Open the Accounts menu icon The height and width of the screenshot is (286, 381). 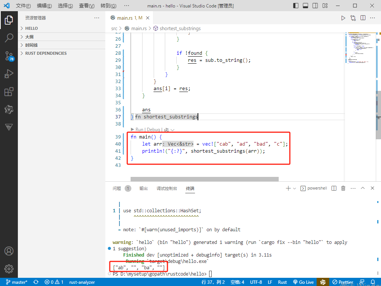[x=9, y=251]
